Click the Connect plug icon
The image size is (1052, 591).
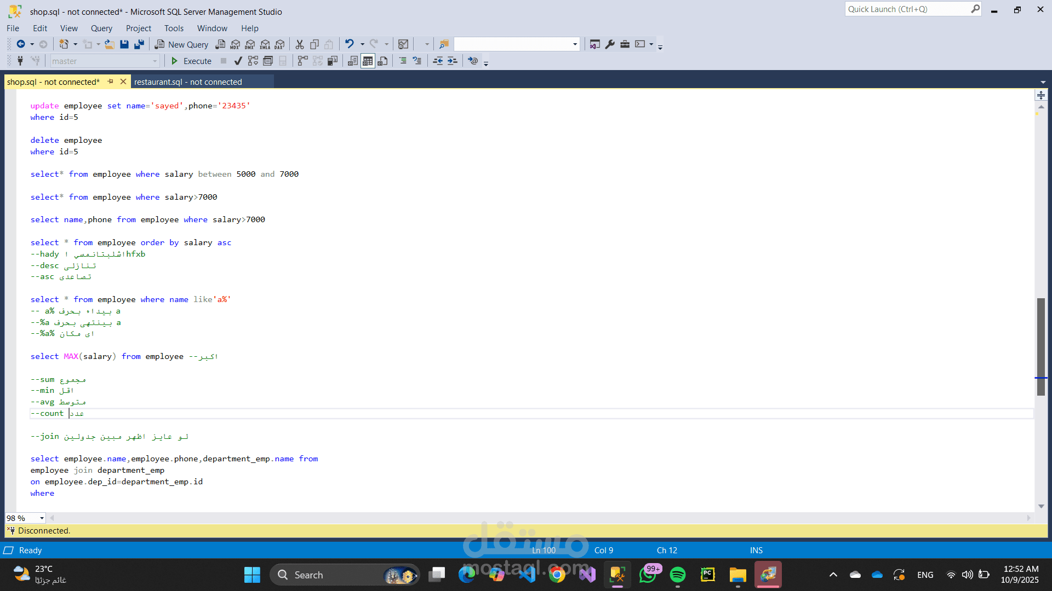pyautogui.click(x=20, y=61)
